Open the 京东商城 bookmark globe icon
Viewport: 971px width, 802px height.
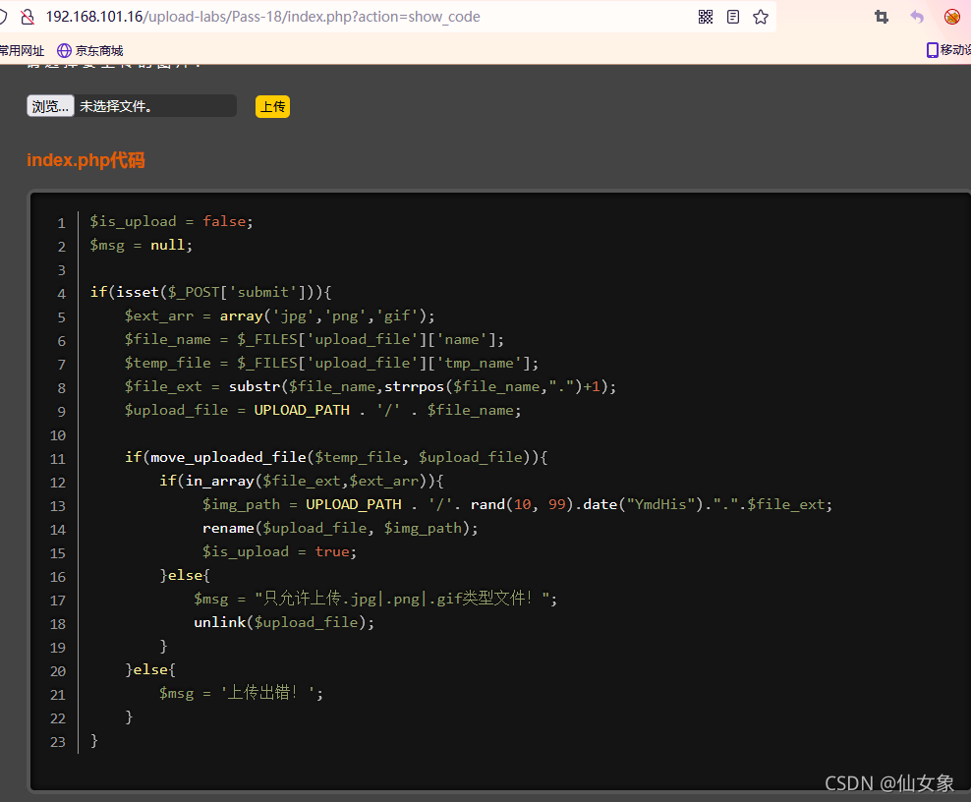[x=61, y=50]
